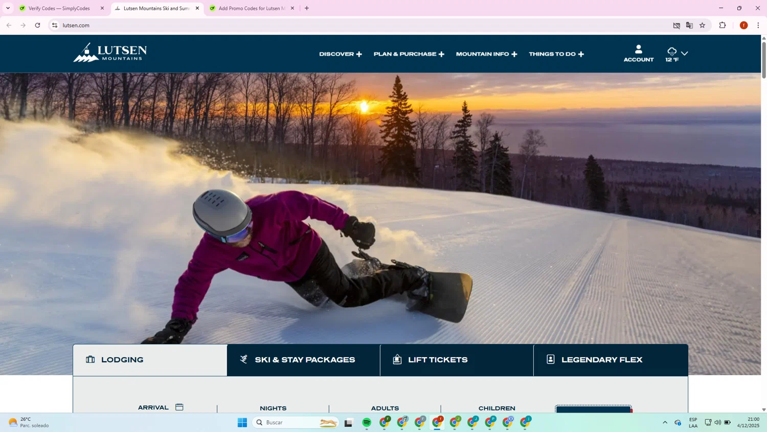The width and height of the screenshot is (767, 432).
Task: Switch to Lift Tickets tab
Action: (x=457, y=360)
